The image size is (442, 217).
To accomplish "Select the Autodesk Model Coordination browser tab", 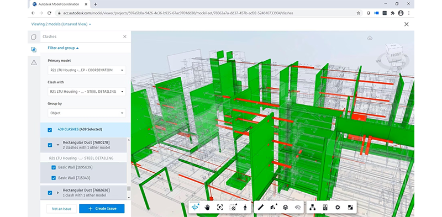I will pyautogui.click(x=60, y=4).
